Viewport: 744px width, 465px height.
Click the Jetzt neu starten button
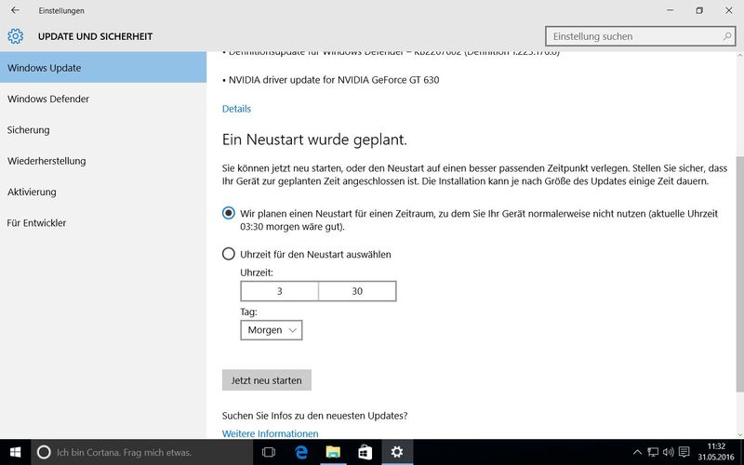tap(267, 380)
